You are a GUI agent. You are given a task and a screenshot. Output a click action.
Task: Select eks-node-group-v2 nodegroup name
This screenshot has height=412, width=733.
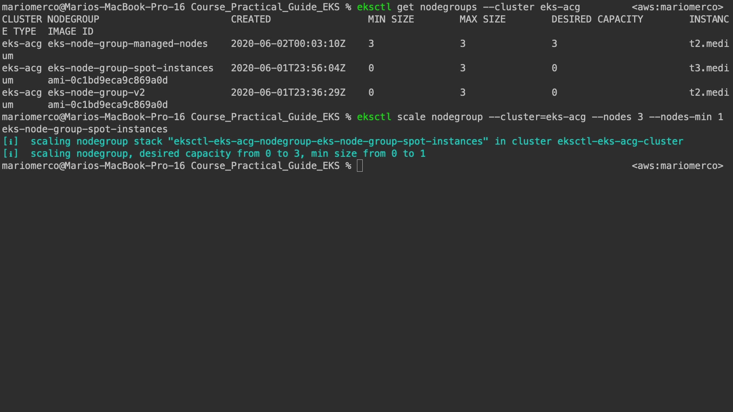click(96, 93)
